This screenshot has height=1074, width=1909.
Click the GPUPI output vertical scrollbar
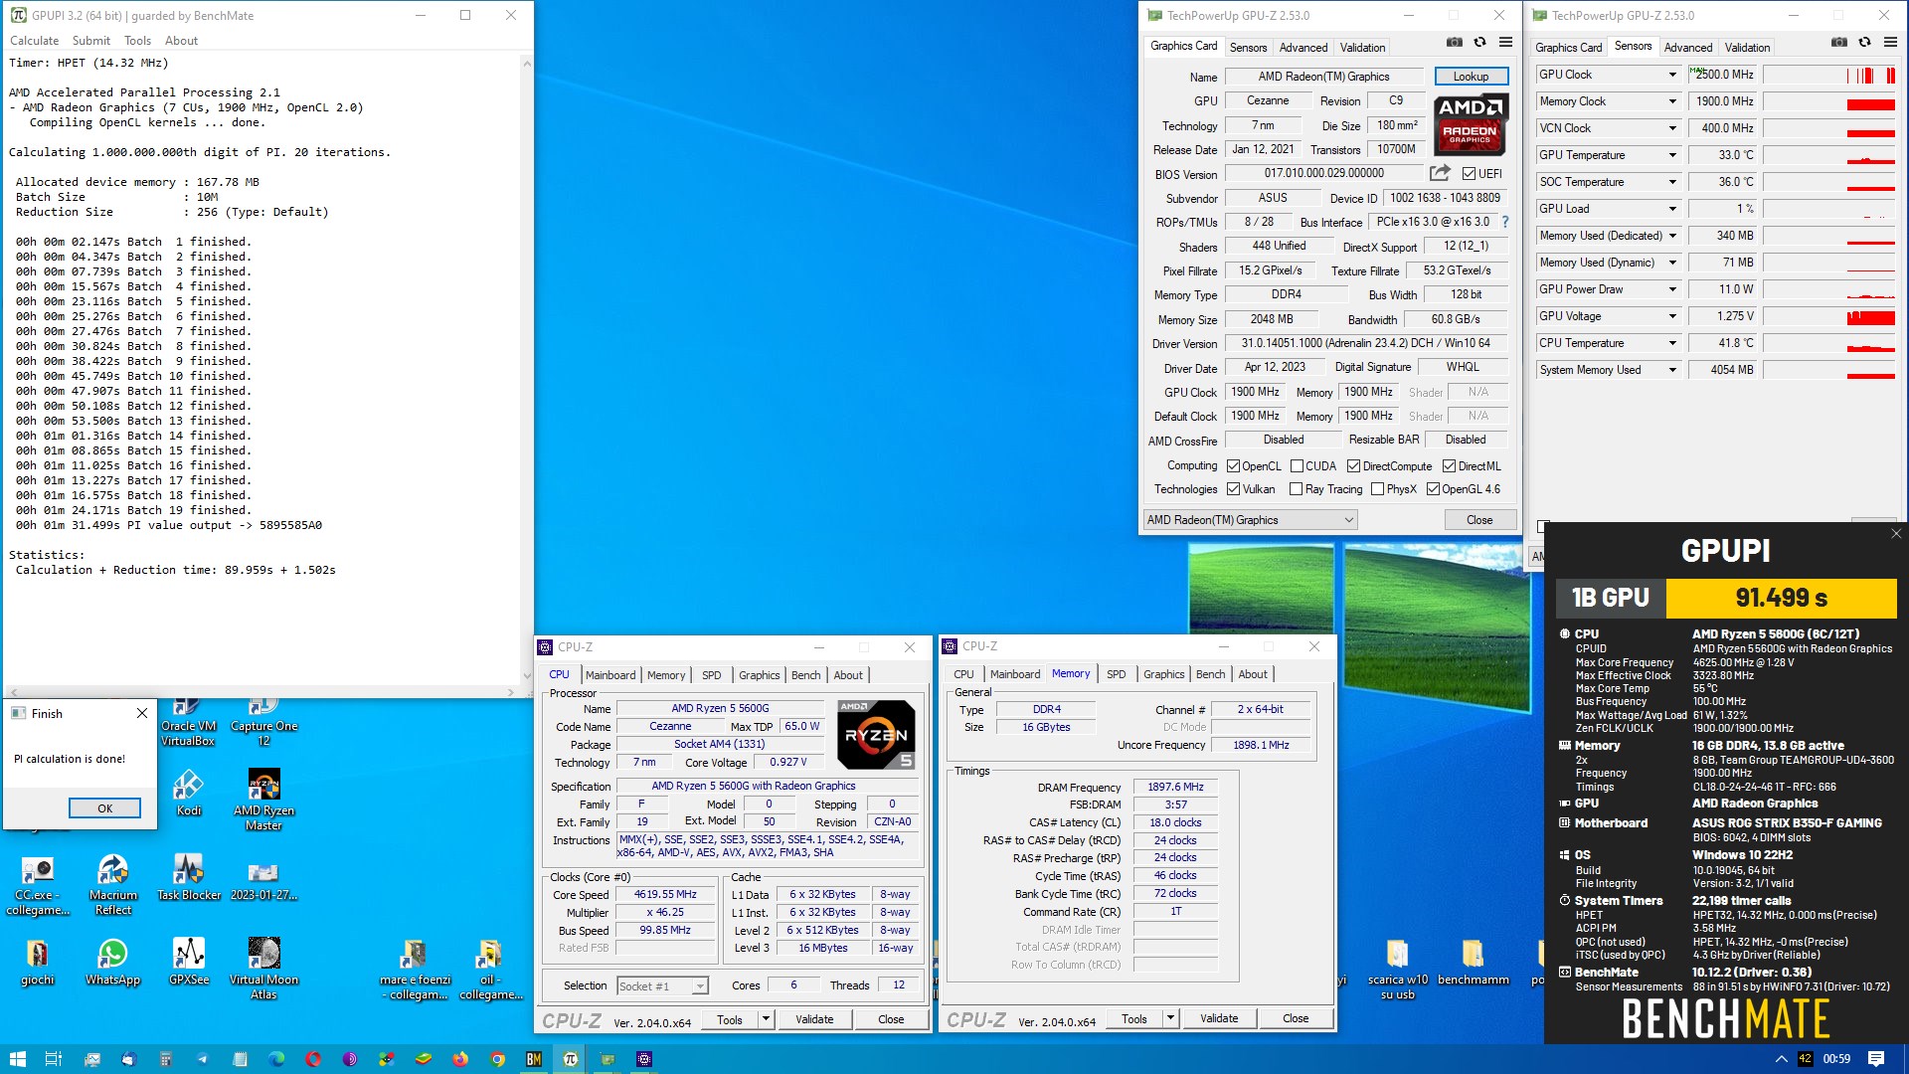click(x=526, y=370)
